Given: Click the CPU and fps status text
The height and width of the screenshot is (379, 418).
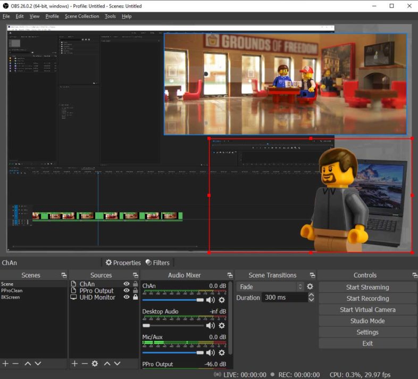Looking at the screenshot, I should tap(360, 375).
